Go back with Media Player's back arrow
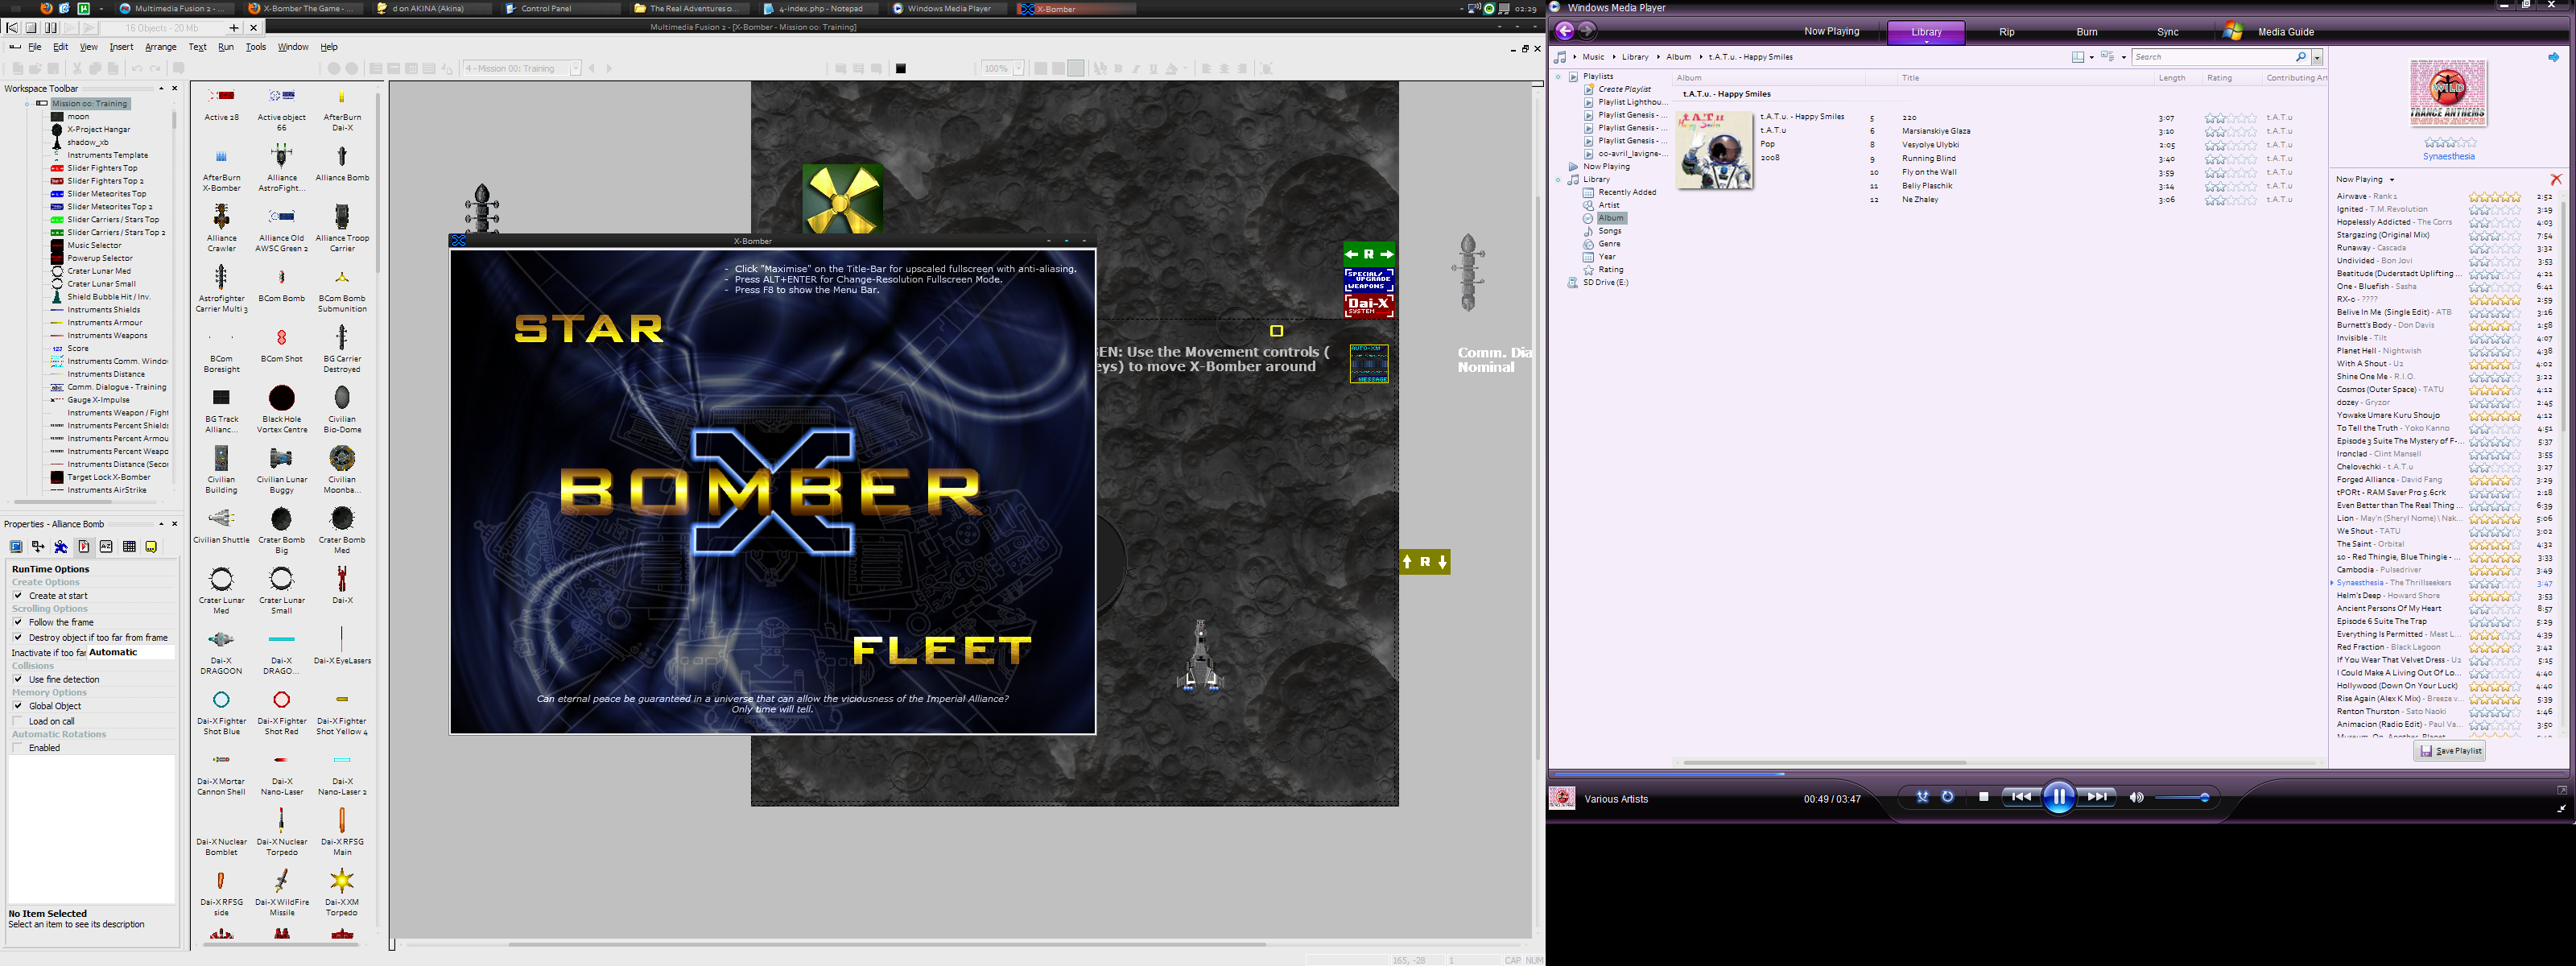This screenshot has height=966, width=2576. [x=1565, y=31]
